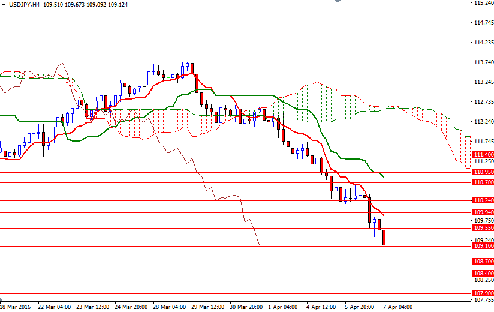Click the 7 Apr 04:00 time label
The image size is (494, 312).
[398, 307]
